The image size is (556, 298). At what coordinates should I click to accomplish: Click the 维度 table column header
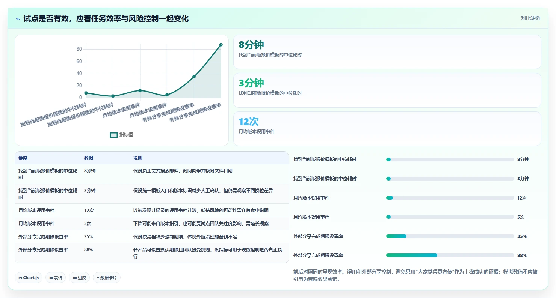[x=23, y=158]
